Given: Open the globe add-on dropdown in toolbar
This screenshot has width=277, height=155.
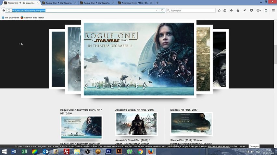Looking at the screenshot, I should [x=259, y=11].
